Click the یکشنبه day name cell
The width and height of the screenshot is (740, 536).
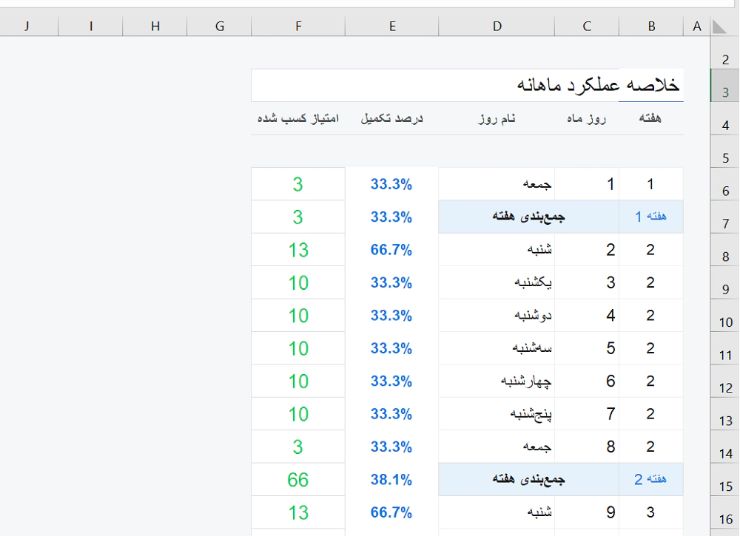pos(497,282)
